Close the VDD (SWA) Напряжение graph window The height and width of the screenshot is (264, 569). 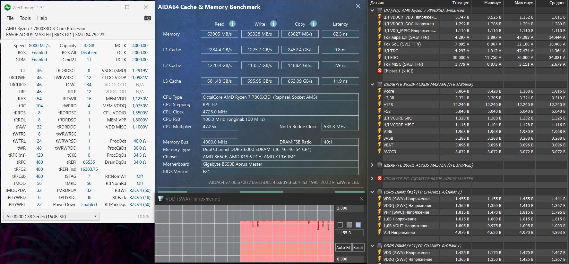pos(362,199)
